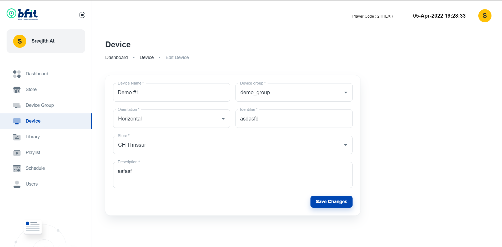Viewport: 502px width, 247px height.
Task: Click the Users person icon
Action: pos(17,184)
